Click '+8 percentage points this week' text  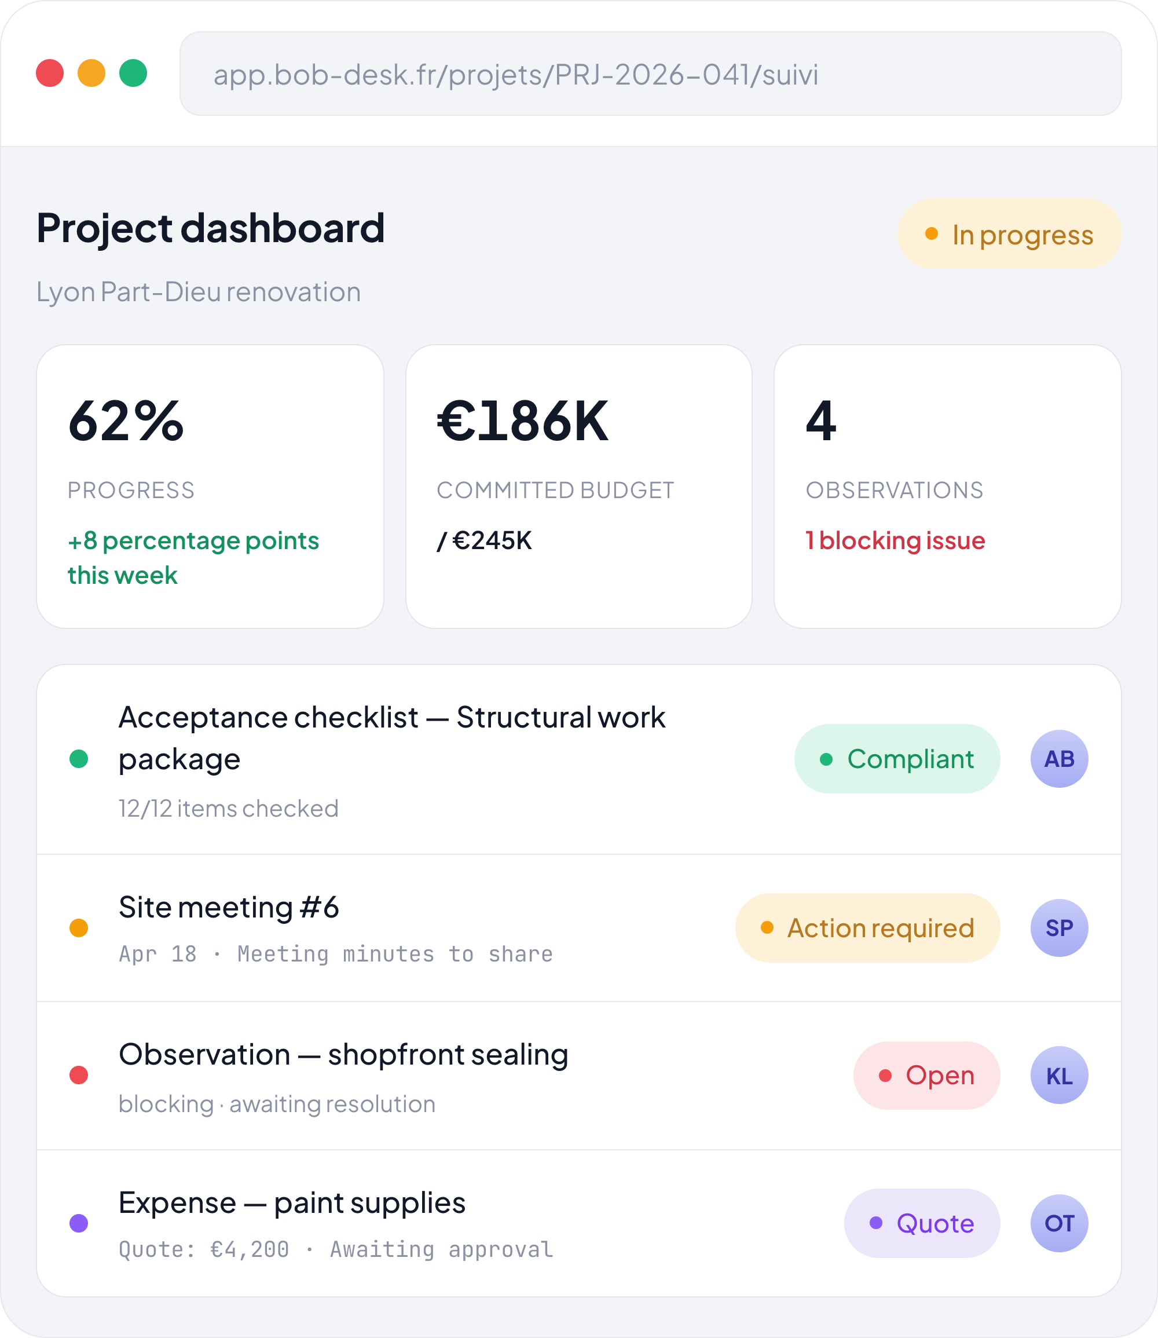[x=193, y=558]
